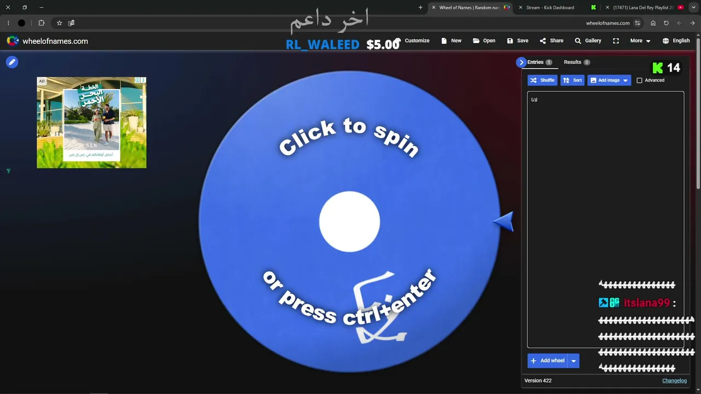
Task: Click the Add image button
Action: pyautogui.click(x=604, y=80)
